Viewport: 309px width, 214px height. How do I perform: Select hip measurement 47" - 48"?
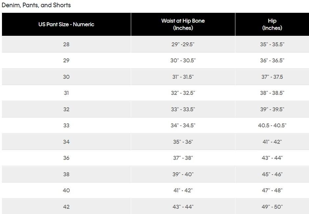click(x=272, y=190)
